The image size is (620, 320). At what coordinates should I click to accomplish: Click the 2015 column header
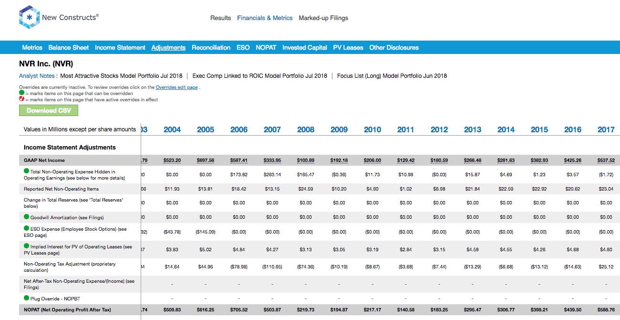[539, 129]
